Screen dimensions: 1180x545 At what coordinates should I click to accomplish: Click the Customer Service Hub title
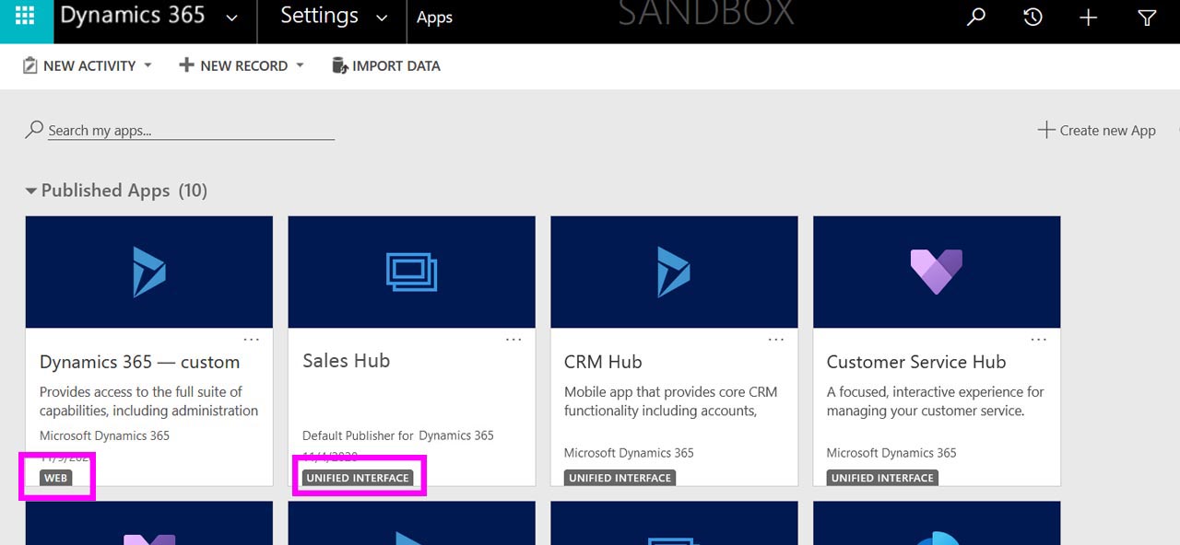tap(916, 362)
